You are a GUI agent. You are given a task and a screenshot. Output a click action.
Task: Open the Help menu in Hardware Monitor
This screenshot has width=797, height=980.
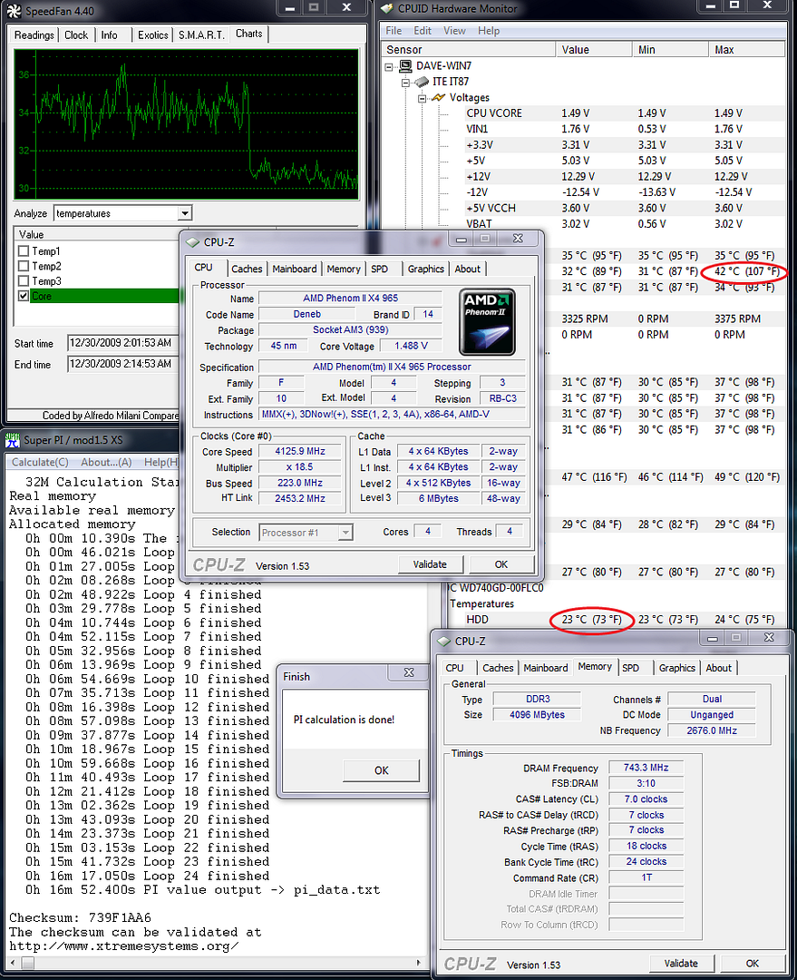click(x=489, y=31)
